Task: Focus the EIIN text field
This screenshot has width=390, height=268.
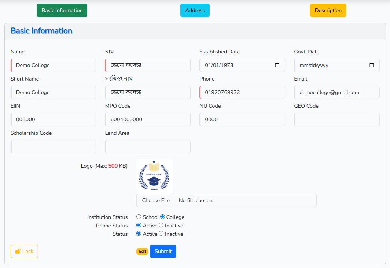Action: (x=53, y=119)
